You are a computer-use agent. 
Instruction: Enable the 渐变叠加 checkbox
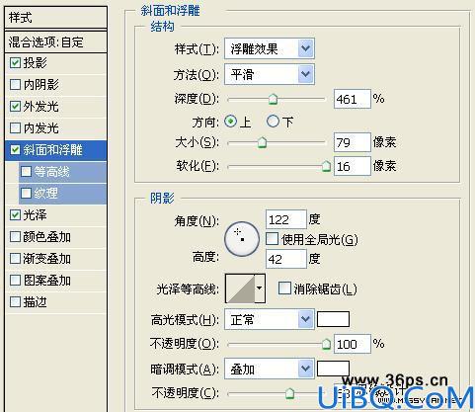(15, 259)
